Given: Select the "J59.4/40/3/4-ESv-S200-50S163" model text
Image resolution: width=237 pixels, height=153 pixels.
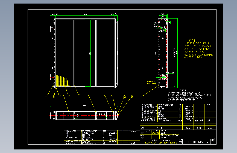Looking at the screenshot, I should tap(160, 143).
